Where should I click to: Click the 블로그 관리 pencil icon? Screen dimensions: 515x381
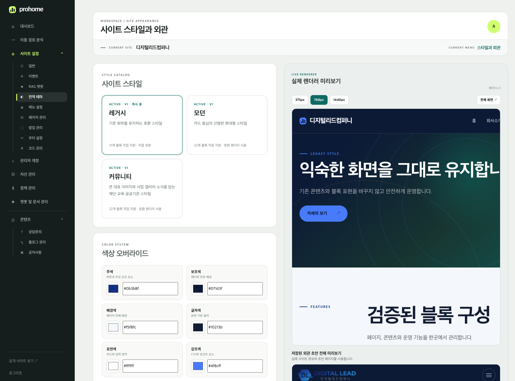pos(22,242)
